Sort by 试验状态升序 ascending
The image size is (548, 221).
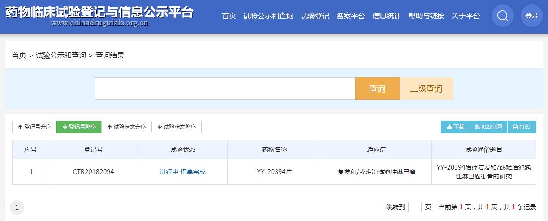[126, 127]
